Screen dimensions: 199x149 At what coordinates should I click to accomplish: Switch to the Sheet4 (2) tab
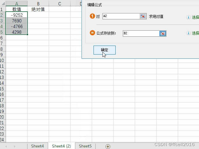(x=62, y=146)
